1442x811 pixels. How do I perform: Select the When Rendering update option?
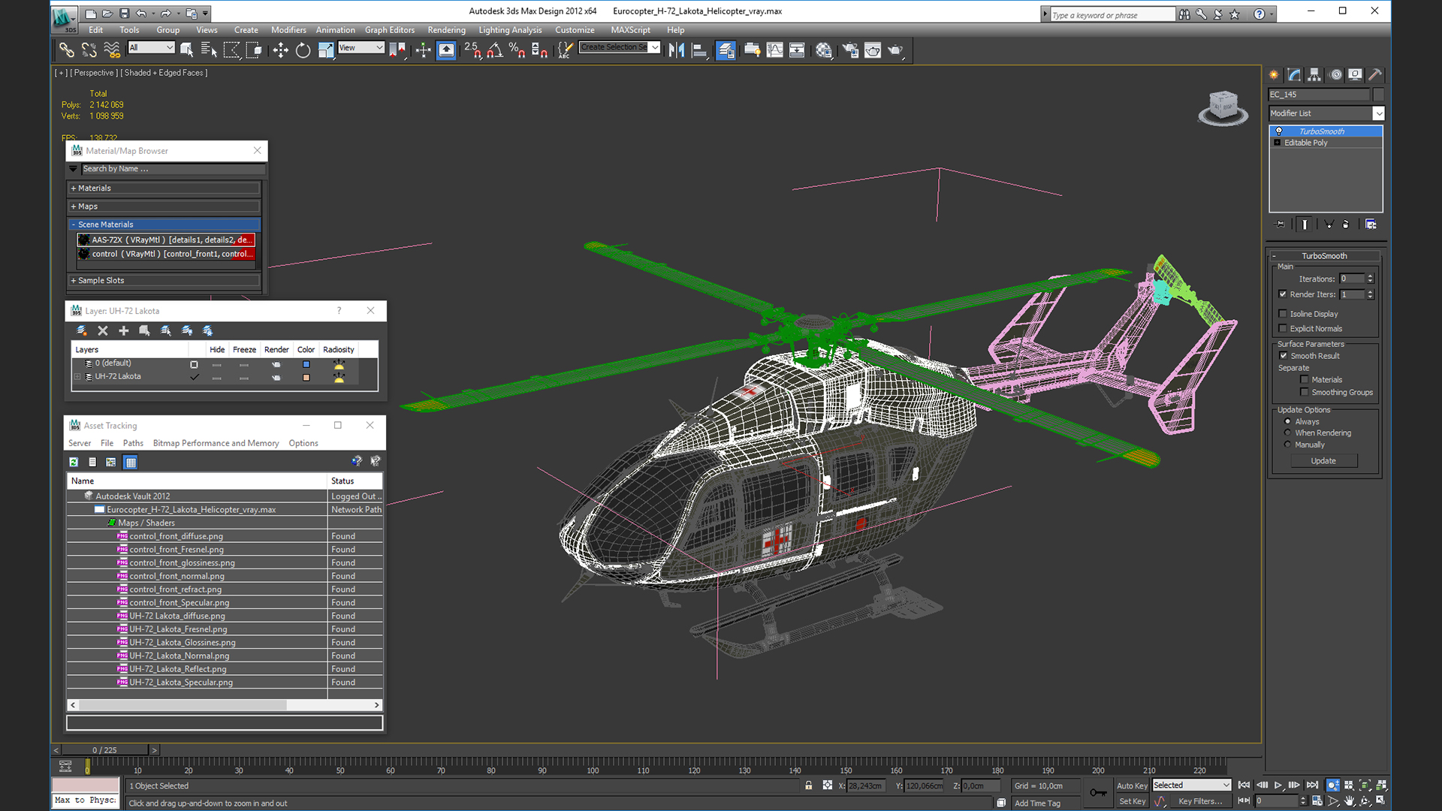(1288, 433)
